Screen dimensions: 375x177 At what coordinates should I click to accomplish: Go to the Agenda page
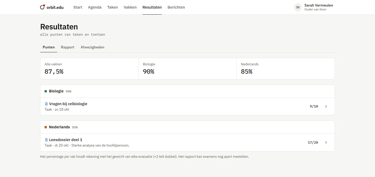click(95, 7)
